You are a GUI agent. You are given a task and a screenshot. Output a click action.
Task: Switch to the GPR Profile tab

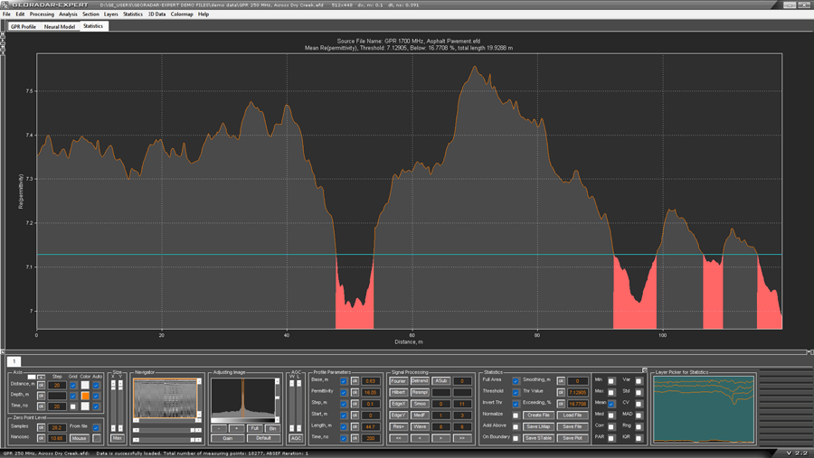(x=24, y=27)
